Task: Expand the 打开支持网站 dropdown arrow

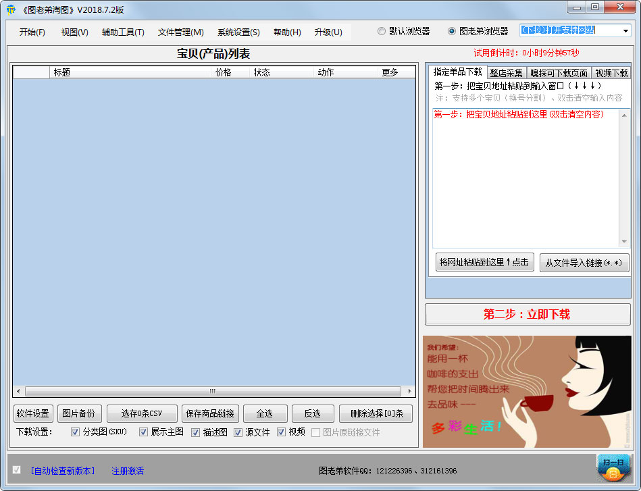Action: tap(625, 30)
